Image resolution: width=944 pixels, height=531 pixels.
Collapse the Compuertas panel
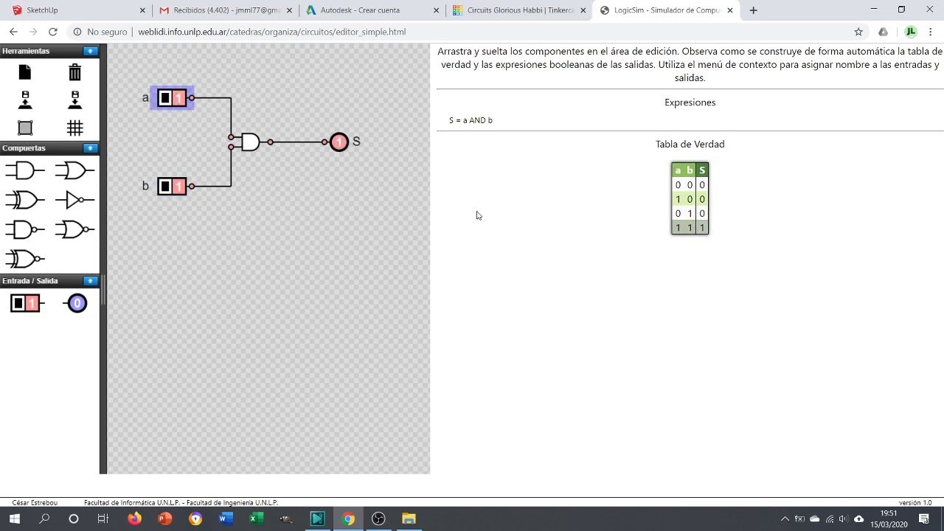[90, 148]
